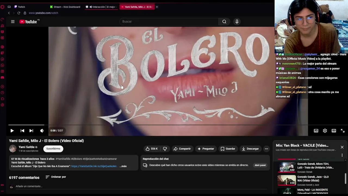Open the chat replay with Abrir panel
Screen dimensions: 348x196
point(260,165)
